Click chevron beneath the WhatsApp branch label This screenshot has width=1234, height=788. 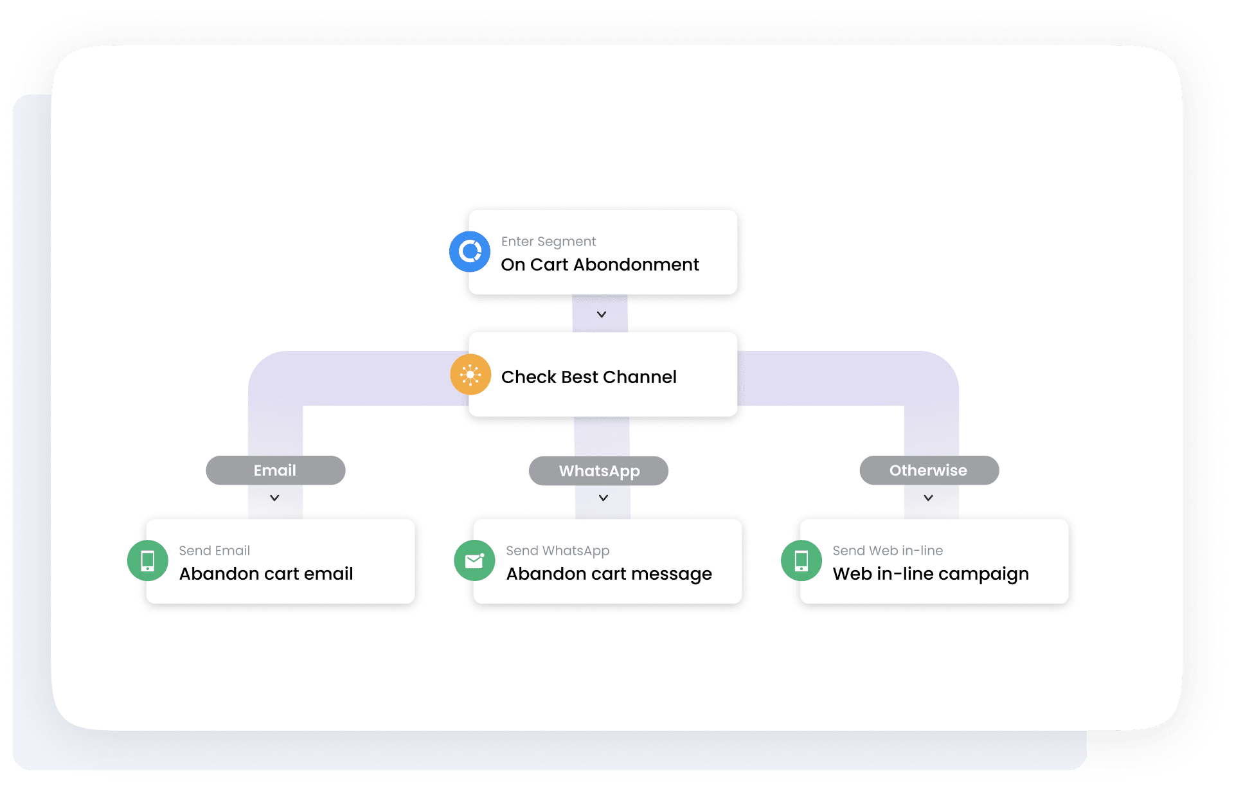tap(604, 497)
